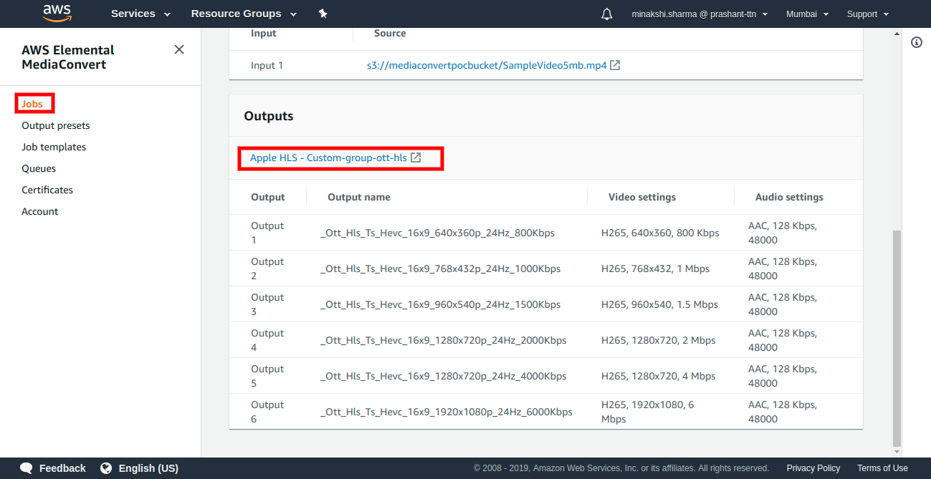Screen dimensions: 931x479
Task: Open the minakshi.sharma account dropdown
Action: coord(700,14)
